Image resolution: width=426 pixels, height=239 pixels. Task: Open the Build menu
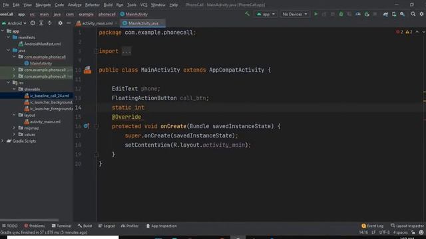108,5
